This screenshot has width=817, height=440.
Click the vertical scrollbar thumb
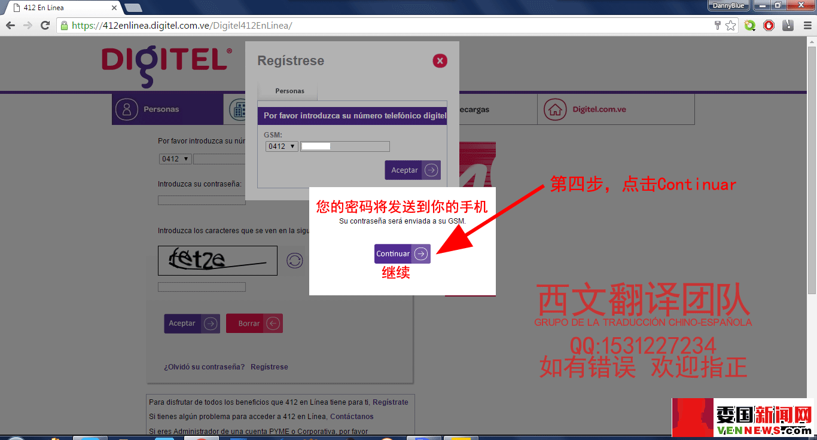812,170
